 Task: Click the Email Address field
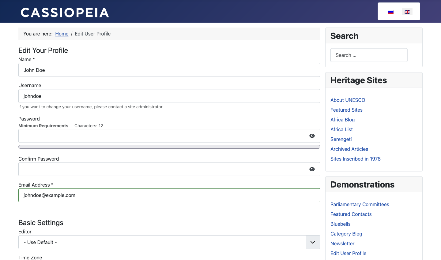click(x=169, y=195)
